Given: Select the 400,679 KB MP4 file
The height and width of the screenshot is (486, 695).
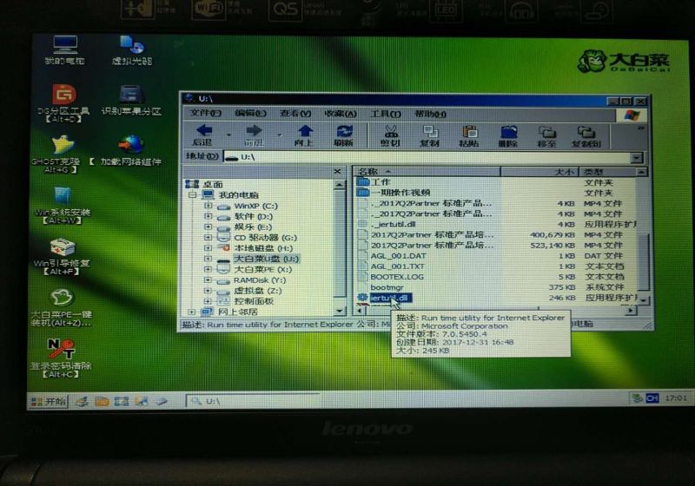Looking at the screenshot, I should (432, 235).
